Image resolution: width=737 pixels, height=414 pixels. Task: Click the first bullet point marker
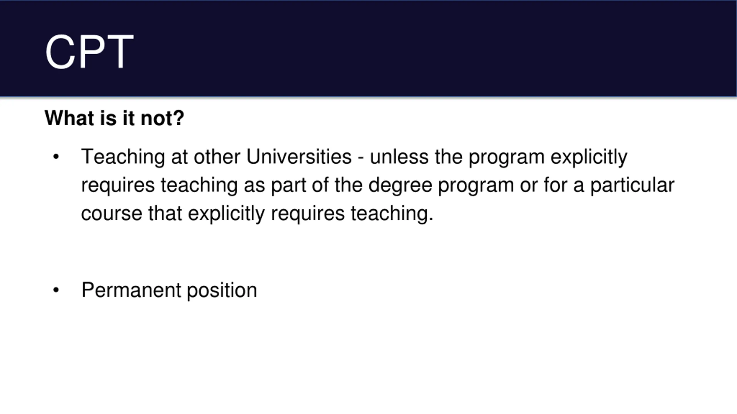point(56,157)
